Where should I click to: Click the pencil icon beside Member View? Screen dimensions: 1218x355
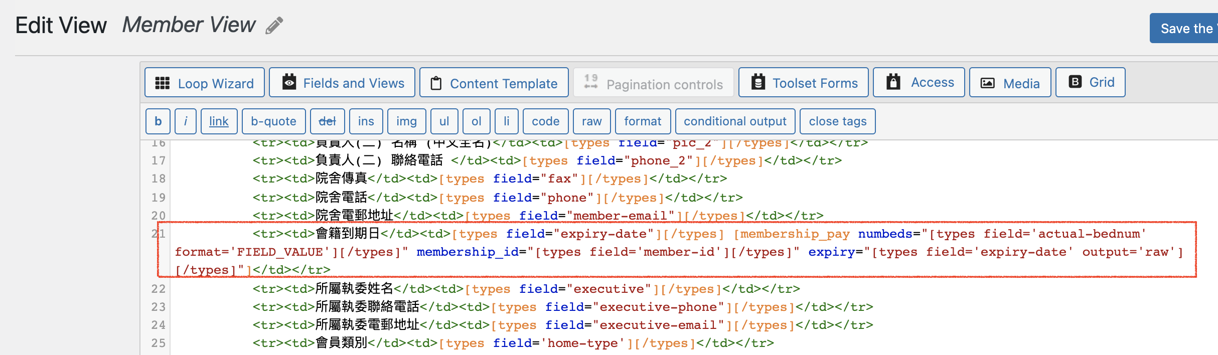[x=274, y=25]
